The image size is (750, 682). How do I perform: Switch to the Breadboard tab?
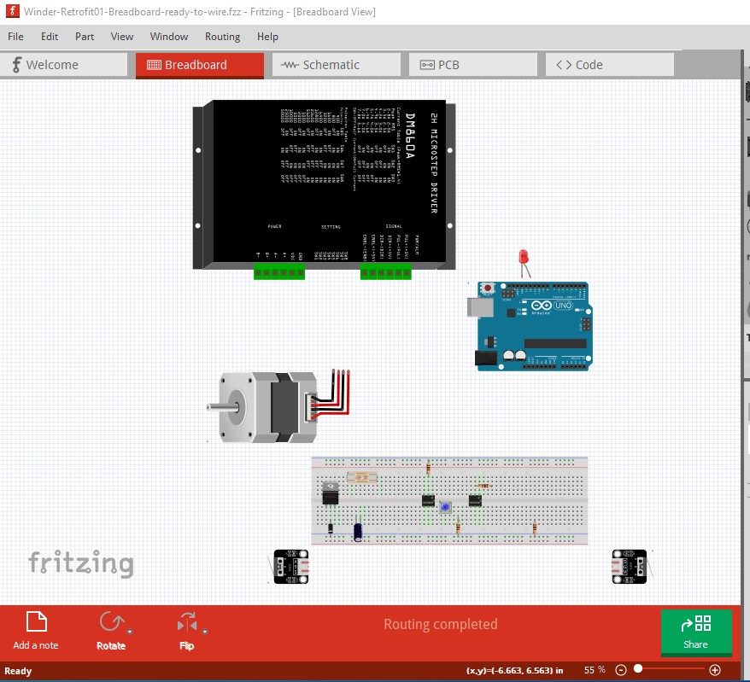click(199, 65)
